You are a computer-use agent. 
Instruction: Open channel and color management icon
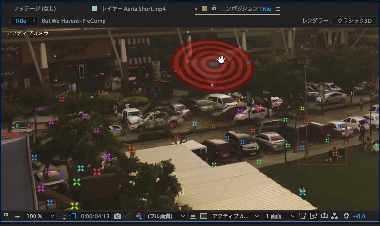click(x=139, y=216)
